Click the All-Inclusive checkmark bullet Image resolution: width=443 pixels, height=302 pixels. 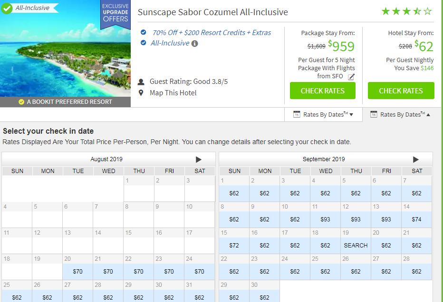coord(144,43)
